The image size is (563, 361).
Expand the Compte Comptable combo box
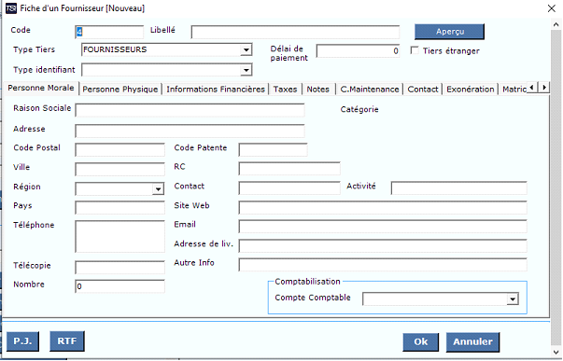coord(513,299)
